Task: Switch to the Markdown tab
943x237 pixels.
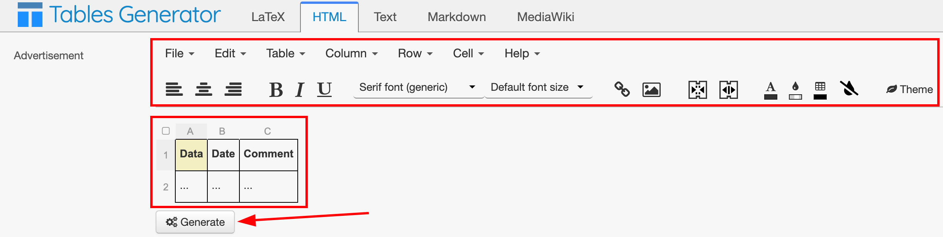Action: 456,17
